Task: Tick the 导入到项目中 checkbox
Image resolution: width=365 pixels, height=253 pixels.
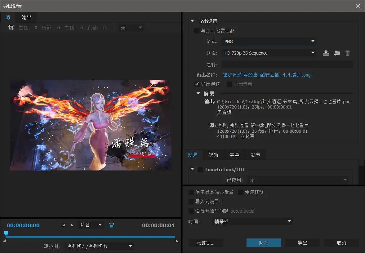Action: [191, 202]
